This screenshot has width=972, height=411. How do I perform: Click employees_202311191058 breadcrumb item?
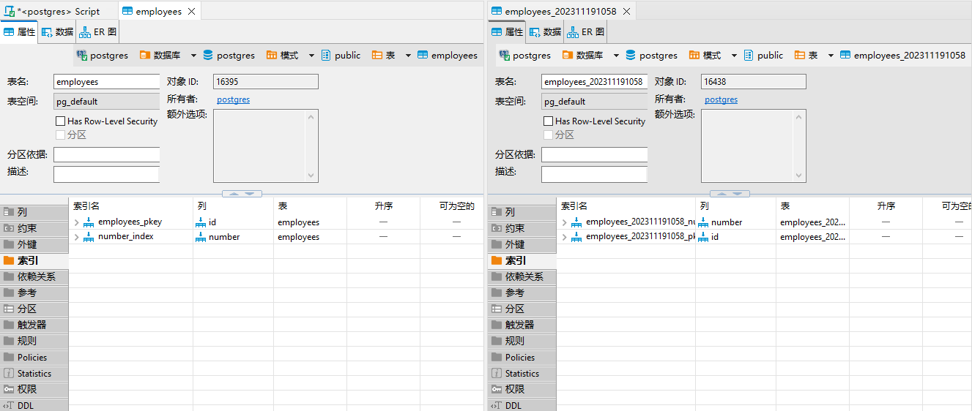click(x=902, y=55)
